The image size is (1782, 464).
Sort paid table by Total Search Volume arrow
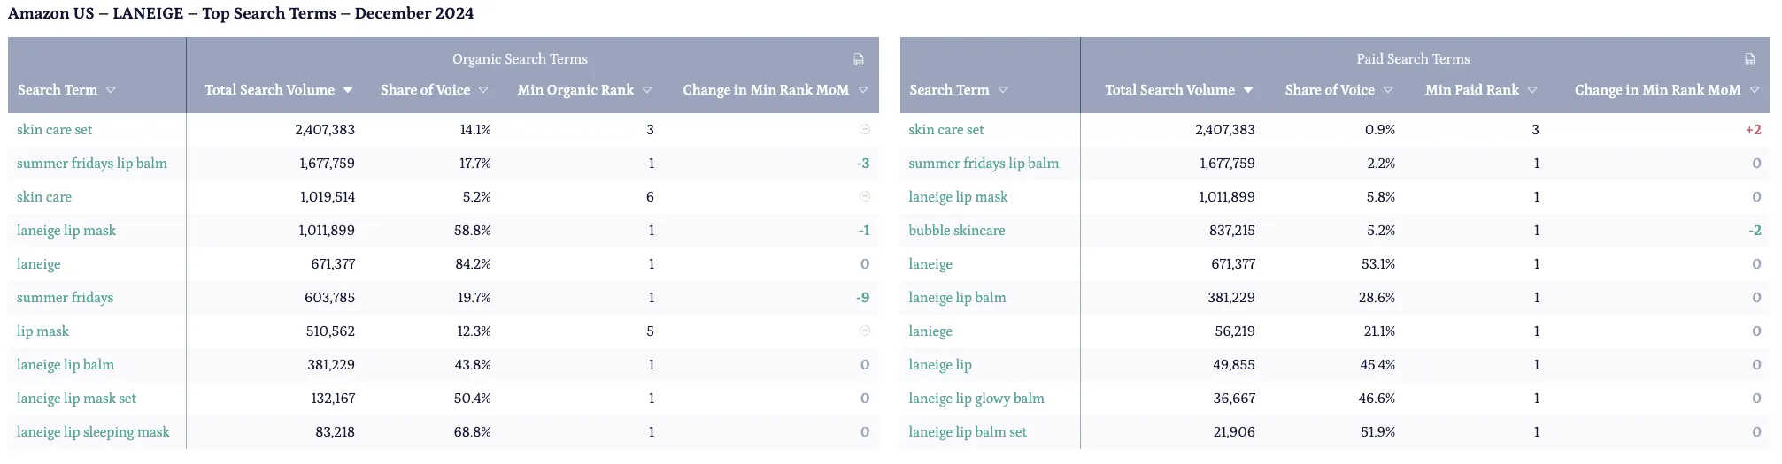point(1248,90)
